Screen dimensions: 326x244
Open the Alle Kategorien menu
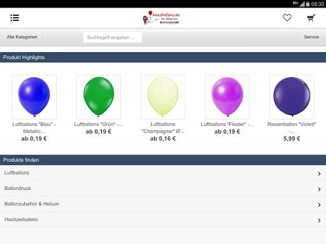(22, 37)
